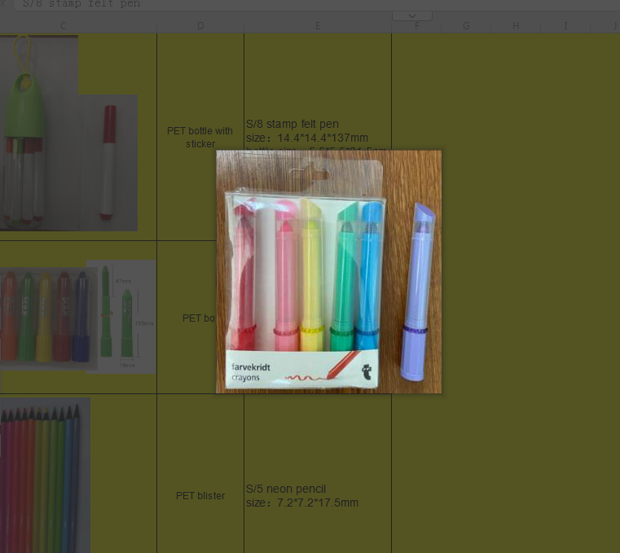Select column G header
Screen dimensions: 620x553
tap(466, 26)
